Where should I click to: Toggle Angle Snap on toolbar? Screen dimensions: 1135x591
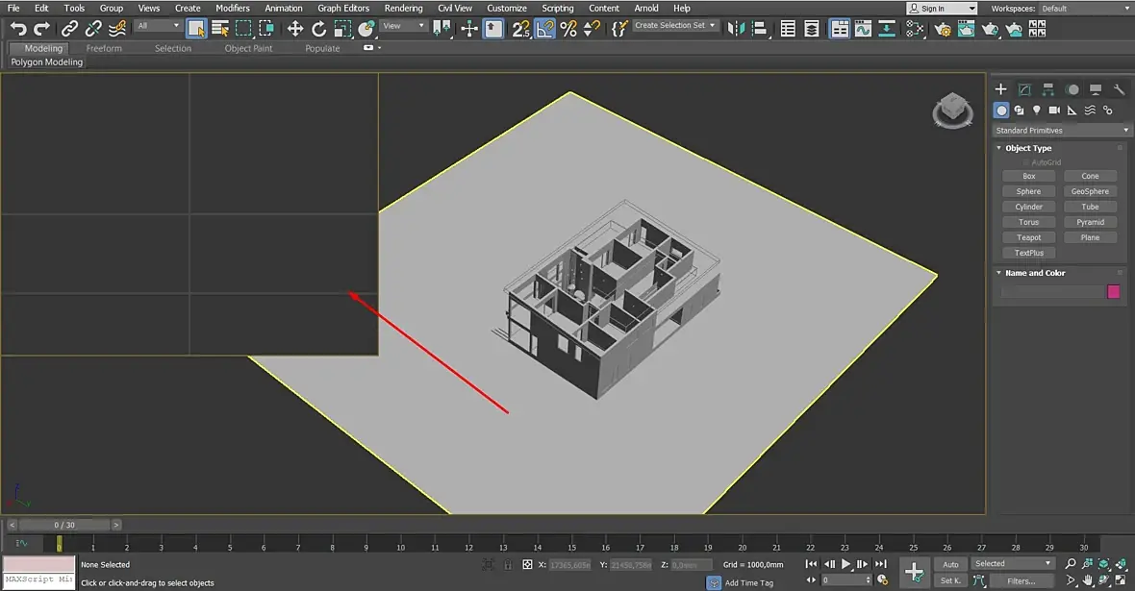(545, 29)
